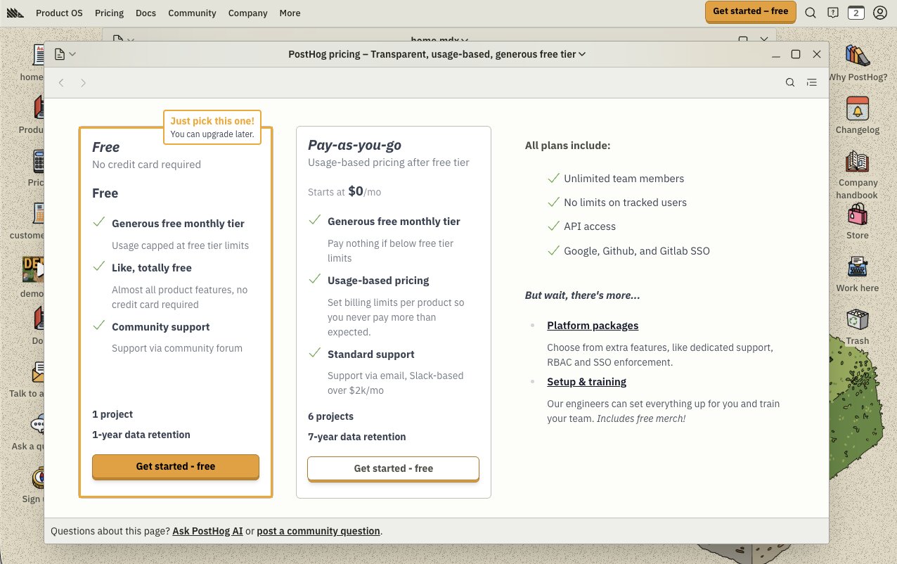This screenshot has width=897, height=564.
Task: Click 'API access' text
Action: [590, 226]
